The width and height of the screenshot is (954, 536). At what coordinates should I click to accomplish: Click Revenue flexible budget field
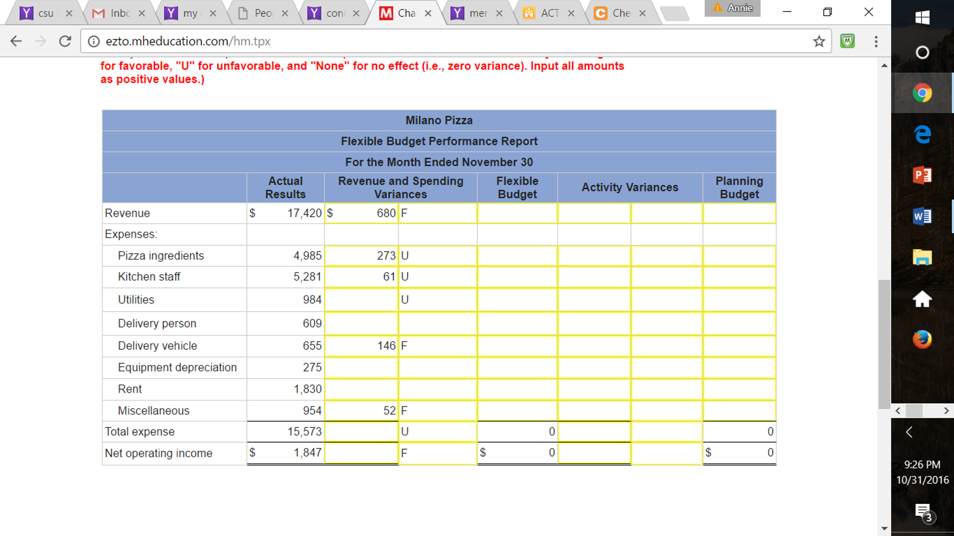[517, 213]
